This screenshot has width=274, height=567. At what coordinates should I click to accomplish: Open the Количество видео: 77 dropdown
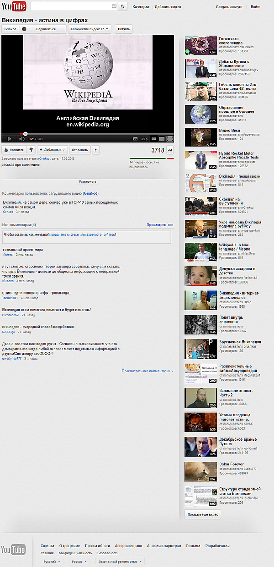[90, 29]
